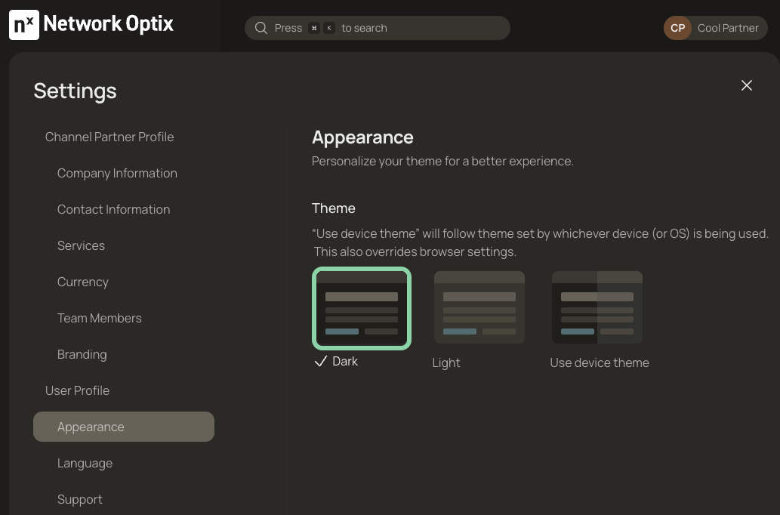Select the Dark theme thumbnail
Image resolution: width=780 pixels, height=515 pixels.
(362, 309)
